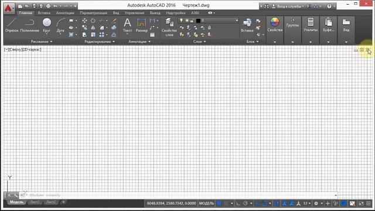The image size is (375, 211).
Task: Click the Hatch tool icon
Action: coord(71,35)
